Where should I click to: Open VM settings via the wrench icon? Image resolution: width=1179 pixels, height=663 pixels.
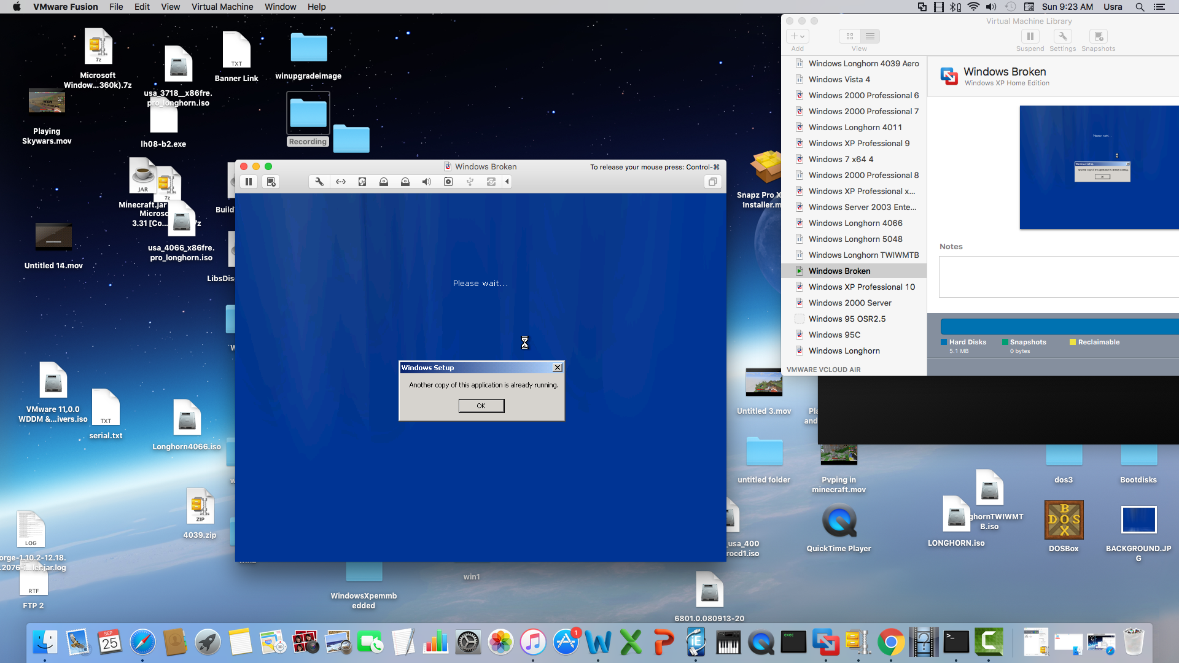(x=319, y=182)
